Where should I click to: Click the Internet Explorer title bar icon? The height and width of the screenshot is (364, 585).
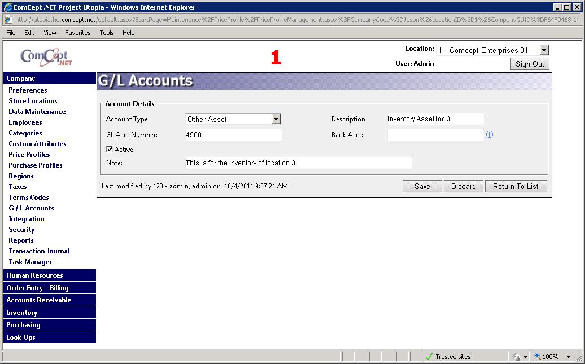7,7
